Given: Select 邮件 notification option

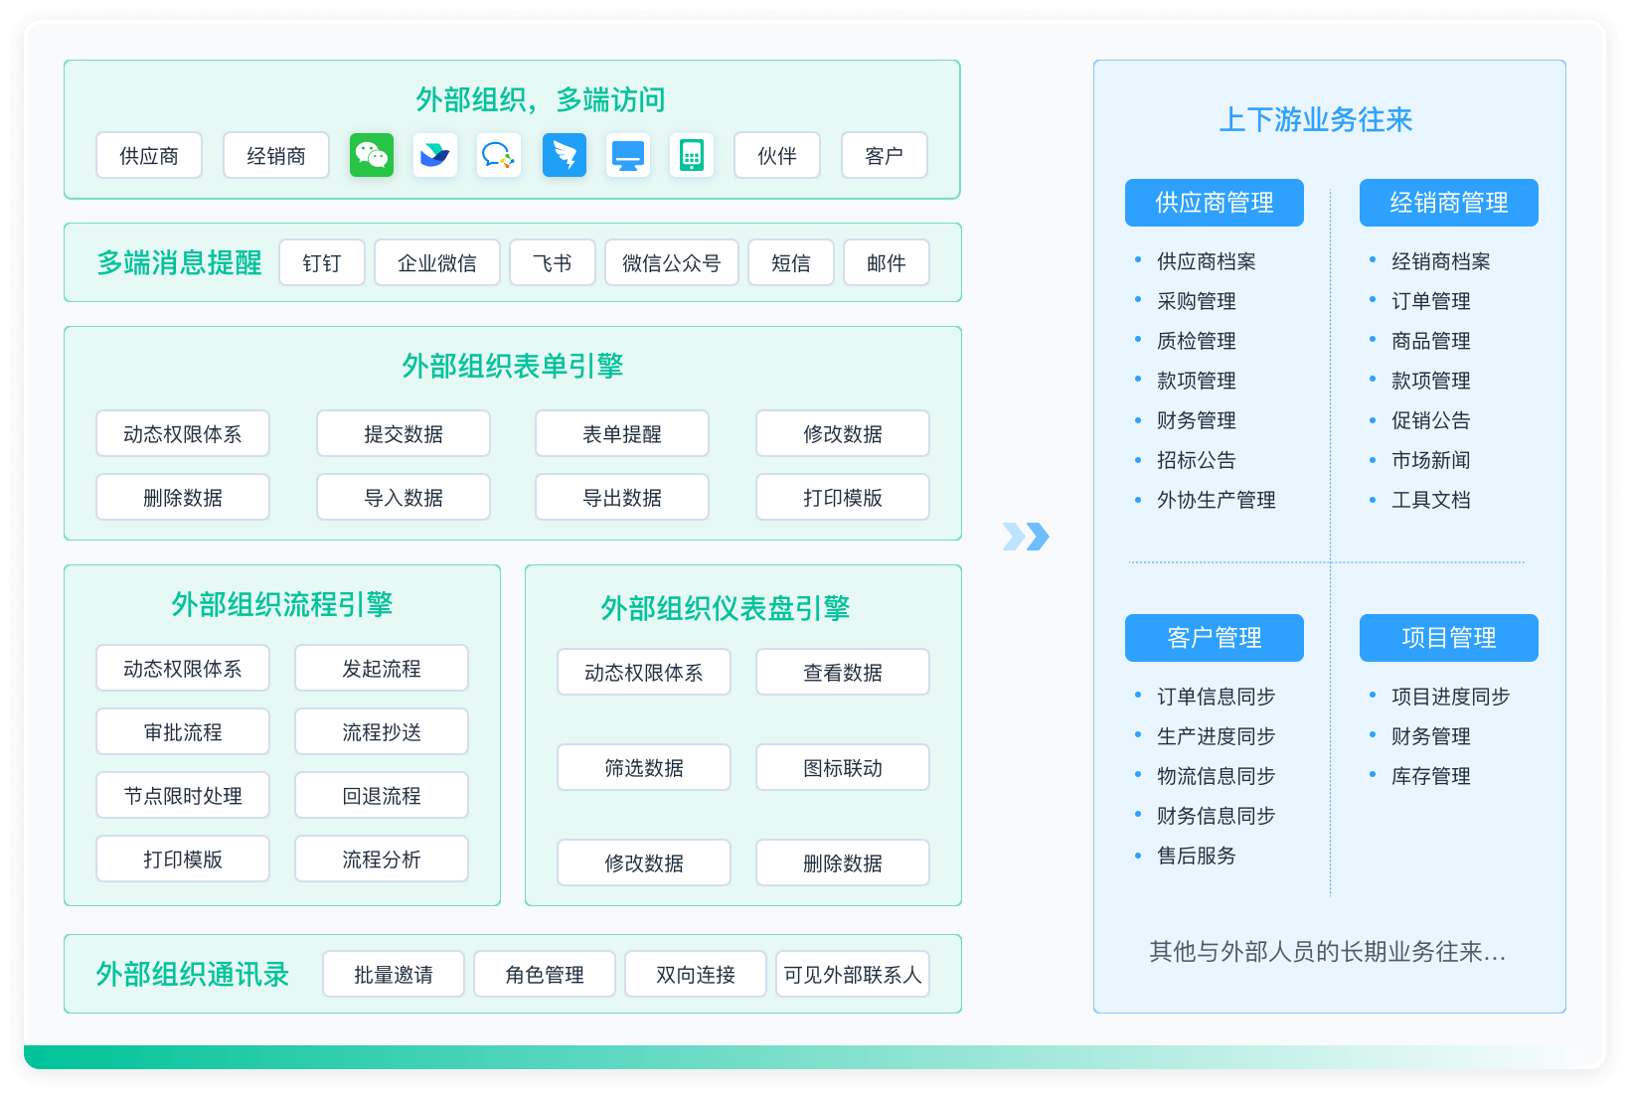Looking at the screenshot, I should coord(886,262).
